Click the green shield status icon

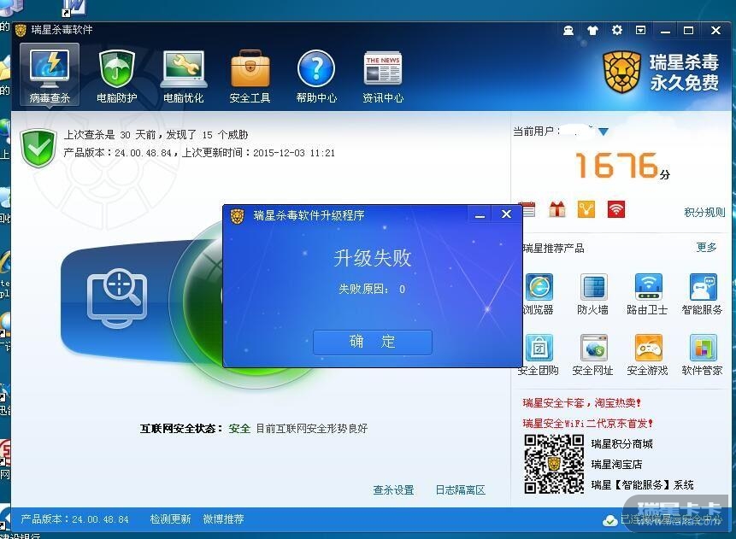[38, 149]
